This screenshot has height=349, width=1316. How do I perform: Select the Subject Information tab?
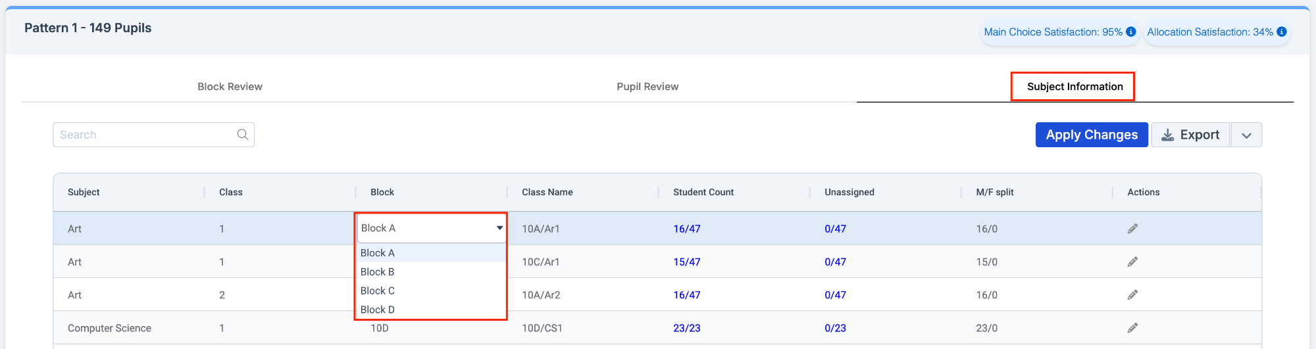click(x=1075, y=86)
